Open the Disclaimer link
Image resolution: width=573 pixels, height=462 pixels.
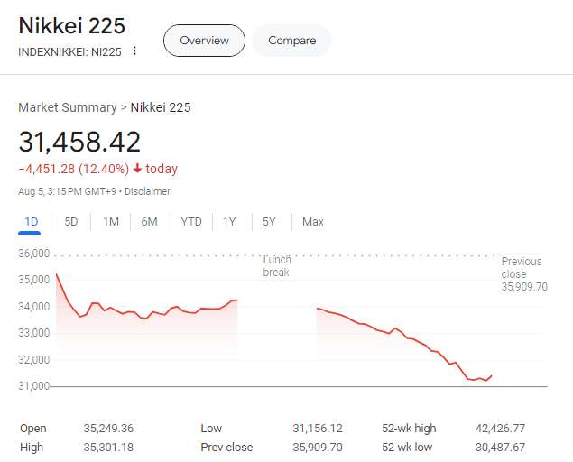(147, 191)
